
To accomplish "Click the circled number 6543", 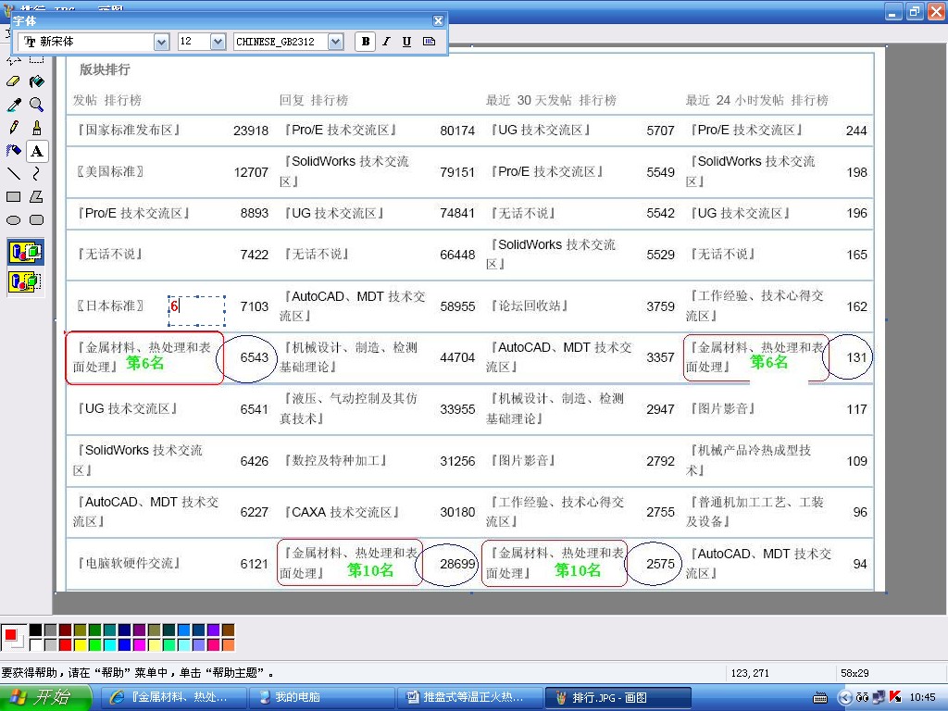I will pos(254,357).
